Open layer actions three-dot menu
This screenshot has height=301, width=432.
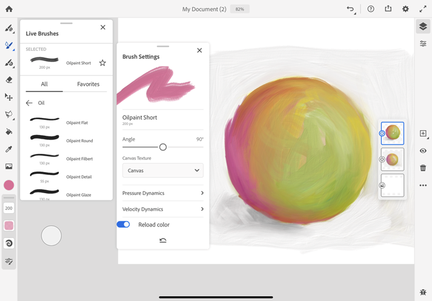pyautogui.click(x=423, y=185)
